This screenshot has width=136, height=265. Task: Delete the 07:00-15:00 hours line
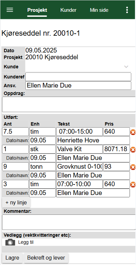pyautogui.click(x=133, y=132)
